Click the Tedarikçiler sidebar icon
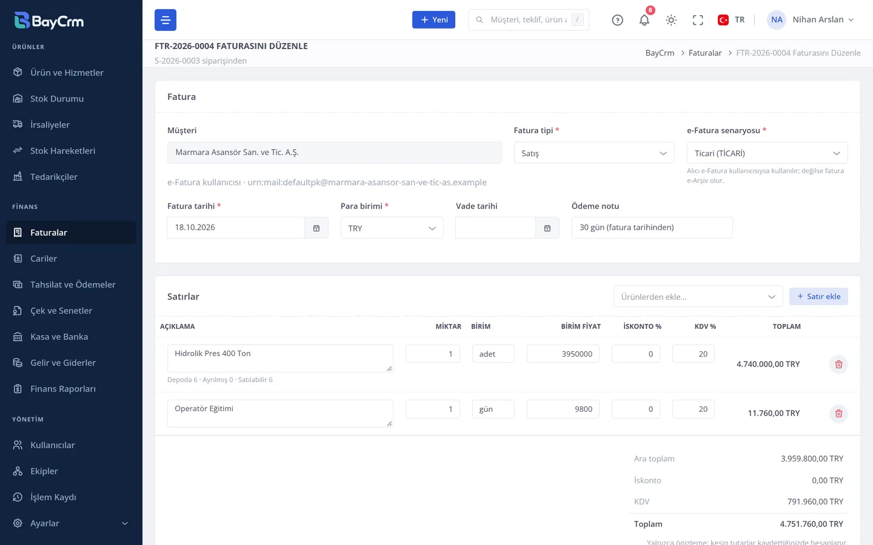This screenshot has height=545, width=873. tap(18, 177)
